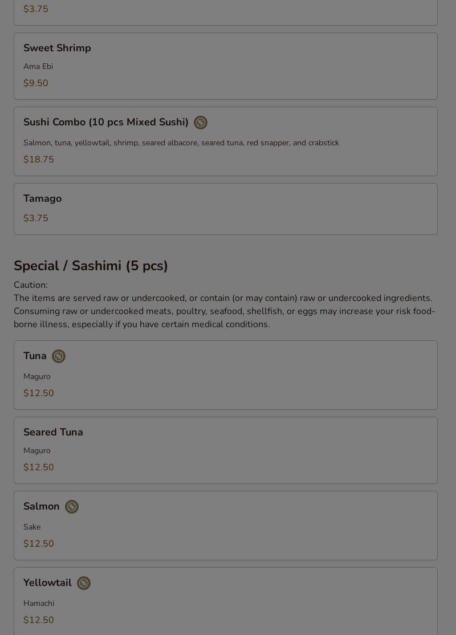Open the Tamago menu item

43,198
